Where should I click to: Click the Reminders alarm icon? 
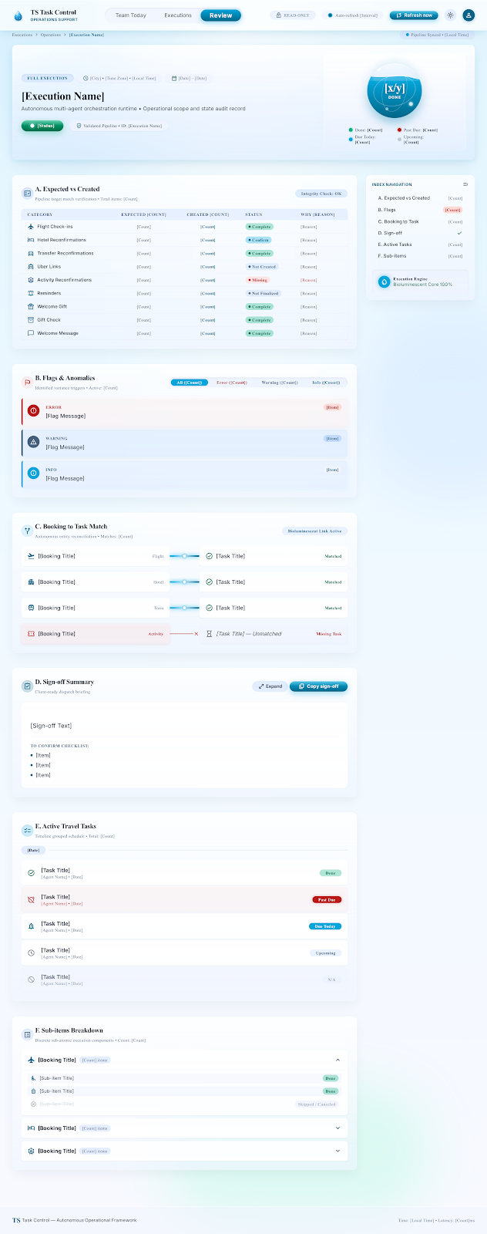[31, 293]
